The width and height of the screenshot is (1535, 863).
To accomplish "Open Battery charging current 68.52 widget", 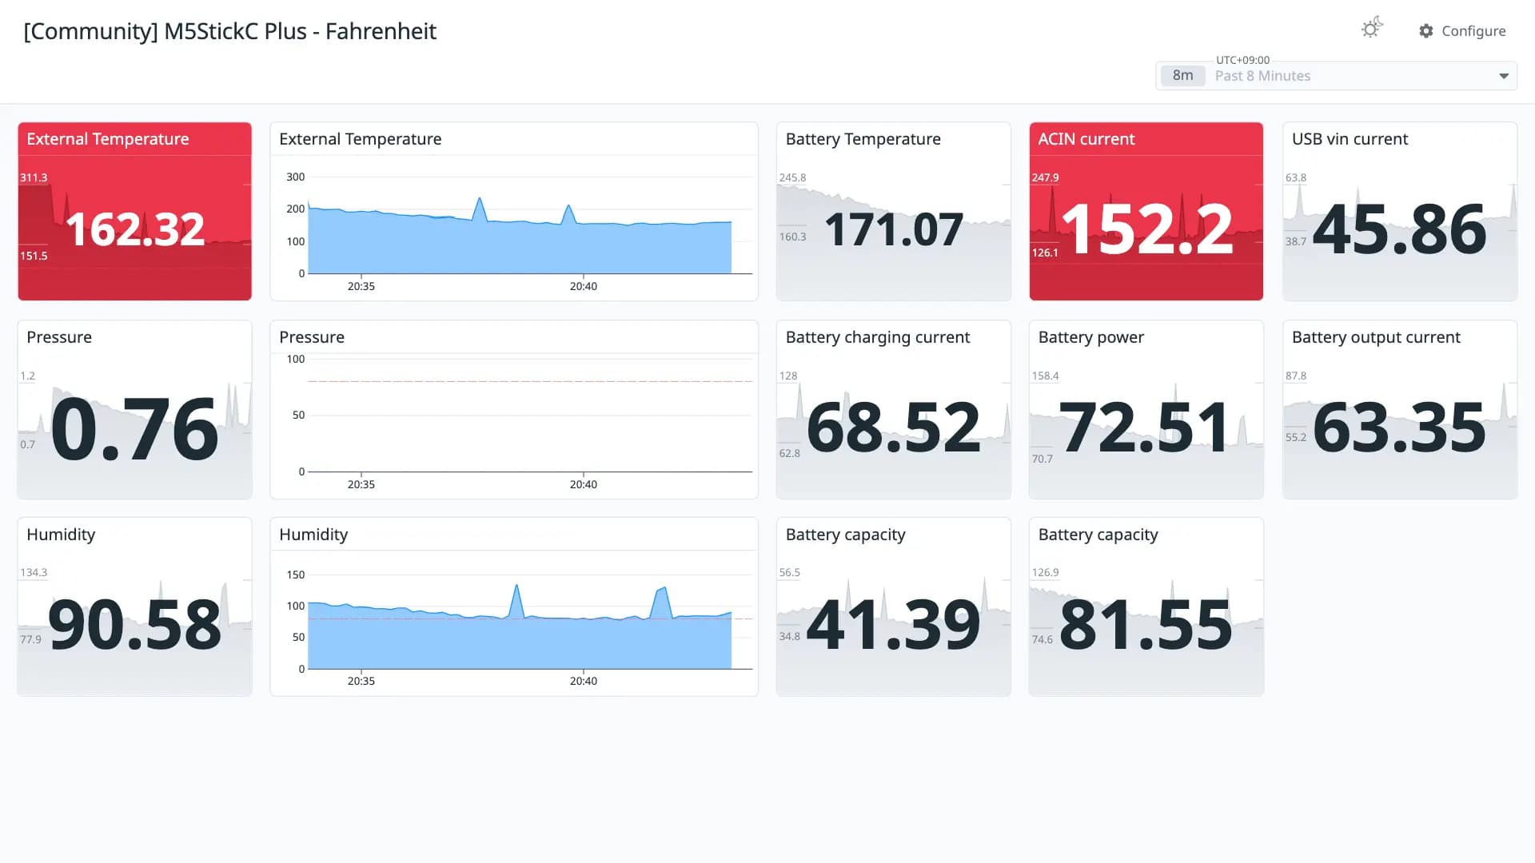I will (x=893, y=410).
